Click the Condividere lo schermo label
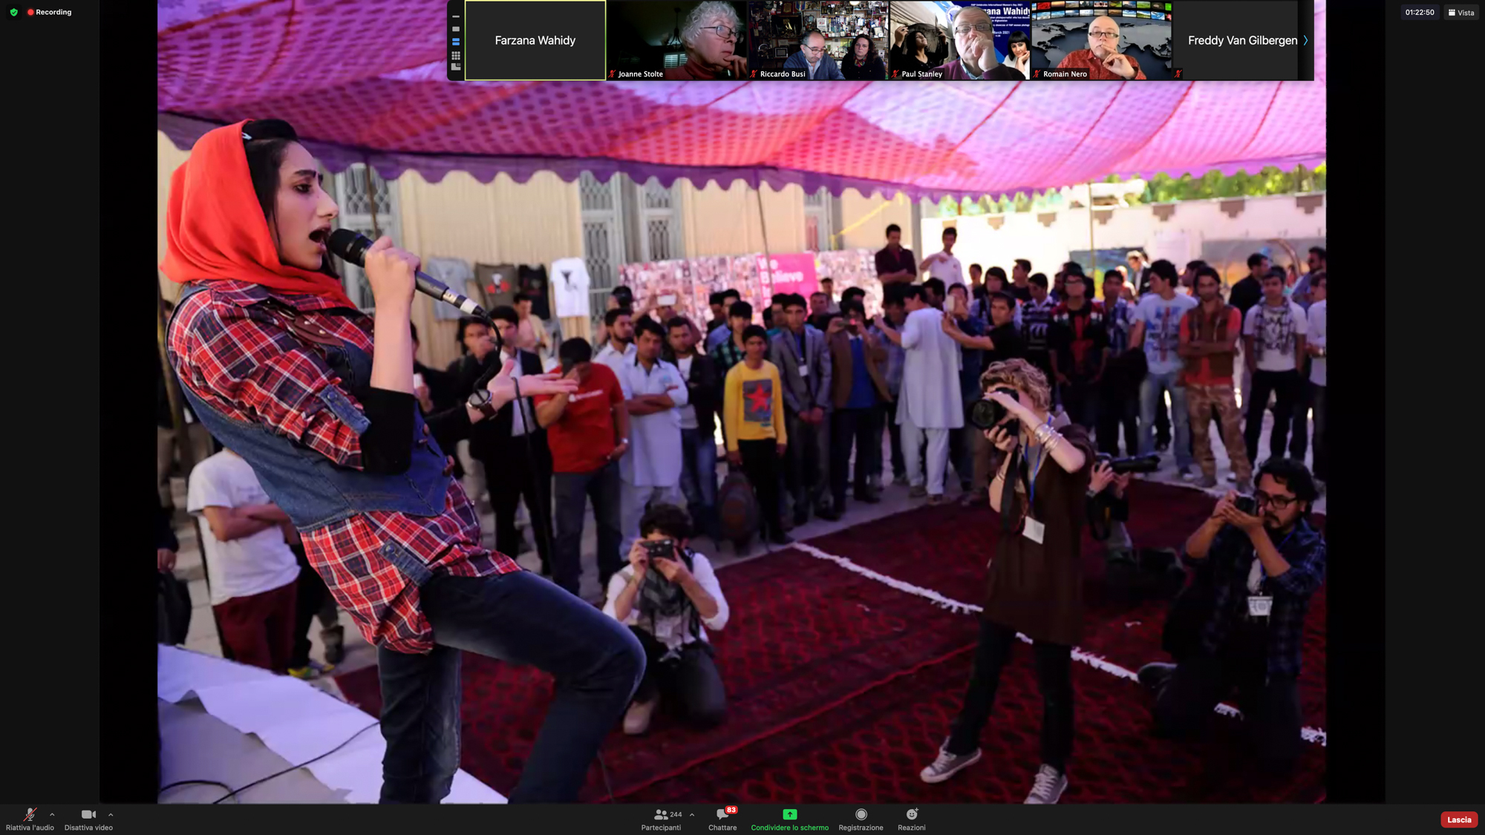Image resolution: width=1485 pixels, height=835 pixels. 789,828
